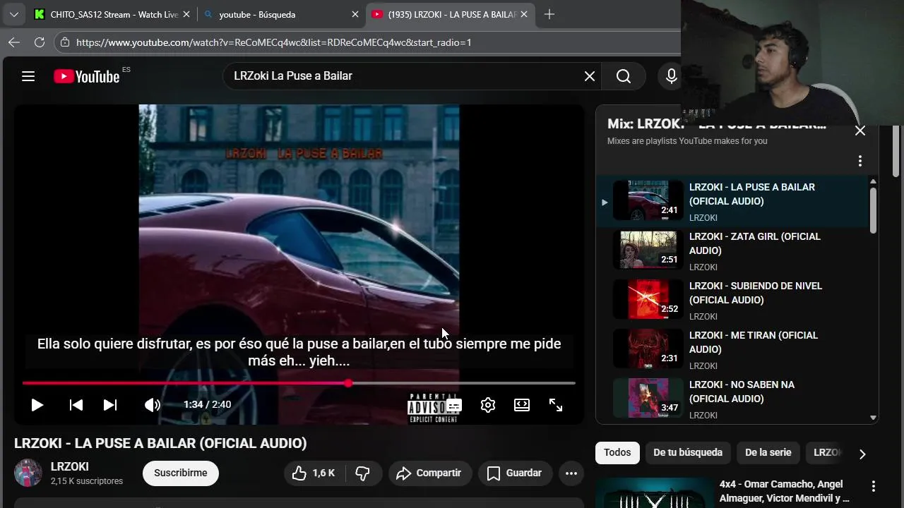Image resolution: width=904 pixels, height=508 pixels.
Task: Open the 4x4 - Omar Camacho recommended video
Action: [x=785, y=491]
